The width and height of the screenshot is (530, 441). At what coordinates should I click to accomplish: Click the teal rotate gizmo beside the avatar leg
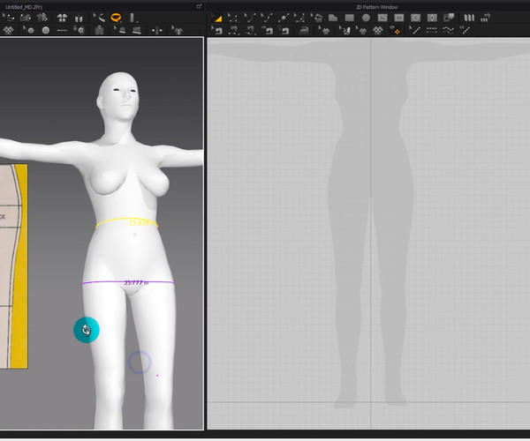(x=87, y=330)
